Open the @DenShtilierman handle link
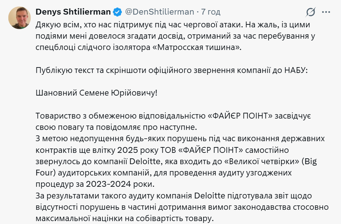Image resolution: width=347 pixels, height=224 pixels. 159,12
